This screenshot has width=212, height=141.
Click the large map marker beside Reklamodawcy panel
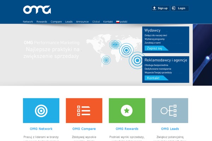pyautogui.click(x=137, y=60)
